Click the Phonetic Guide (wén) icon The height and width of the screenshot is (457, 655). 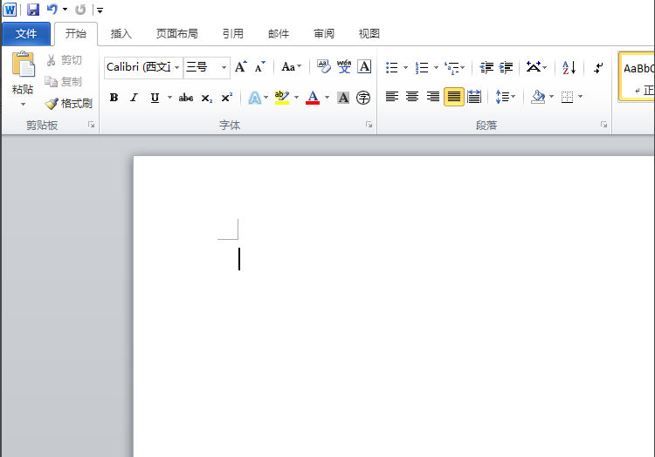point(344,66)
